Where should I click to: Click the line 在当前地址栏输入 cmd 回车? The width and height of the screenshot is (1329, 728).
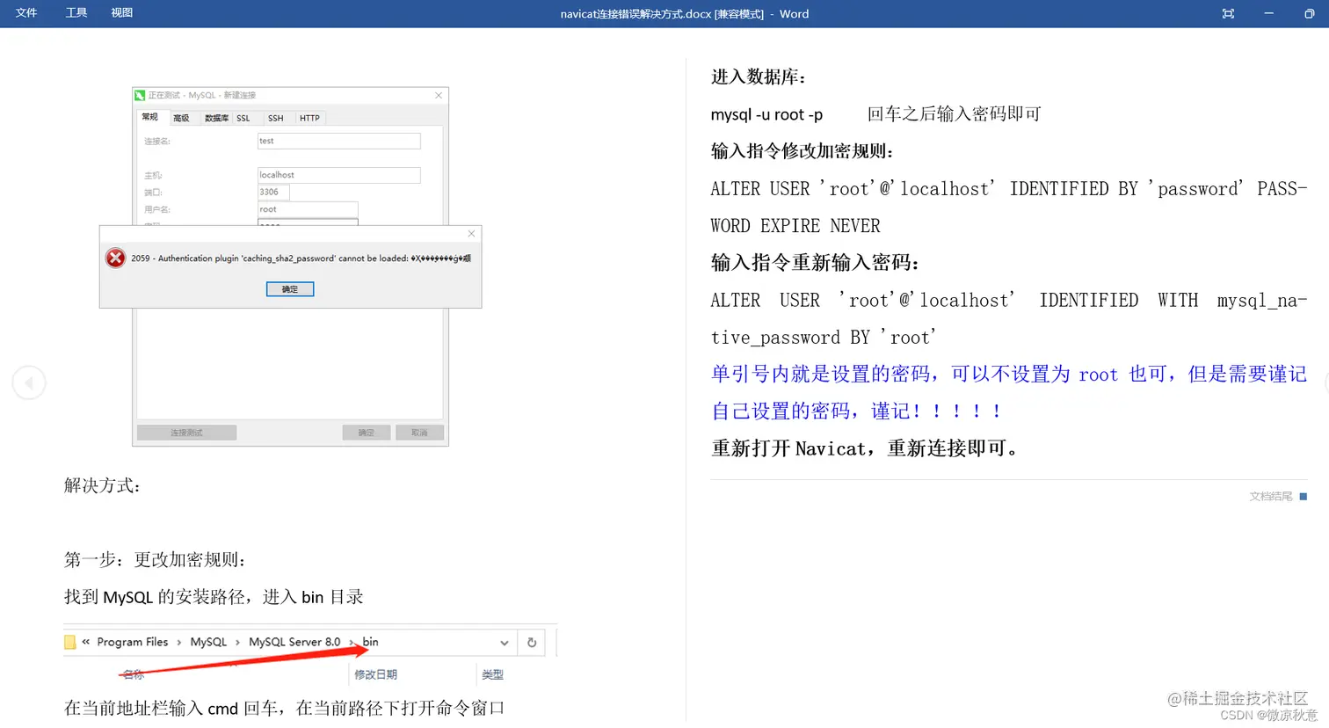coord(285,708)
